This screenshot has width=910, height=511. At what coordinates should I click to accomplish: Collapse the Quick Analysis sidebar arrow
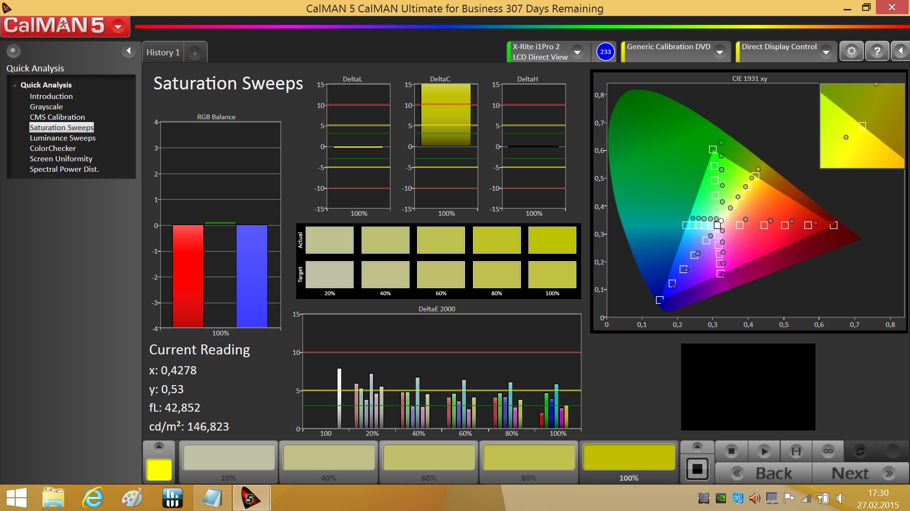(128, 51)
